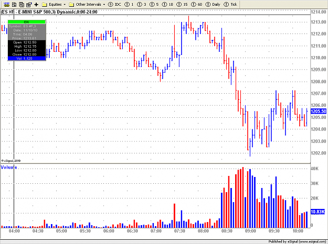Click the Vol 1,120 blue row
Image resolution: width=328 pixels, height=244 pixels.
[27, 59]
